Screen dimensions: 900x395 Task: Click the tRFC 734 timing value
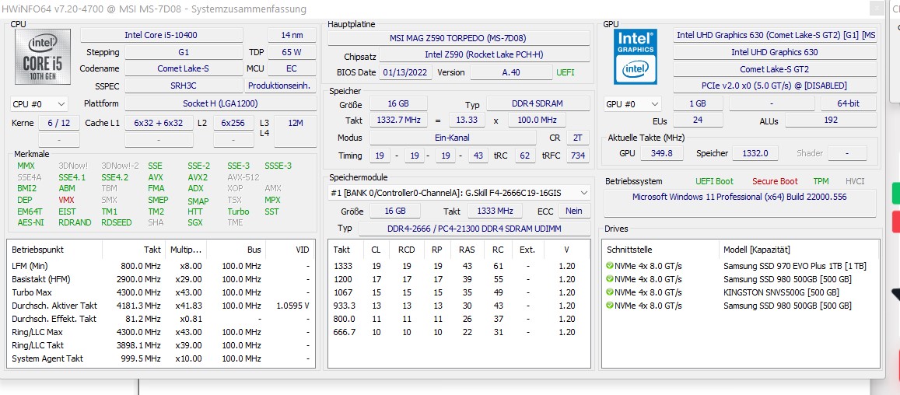coord(578,156)
